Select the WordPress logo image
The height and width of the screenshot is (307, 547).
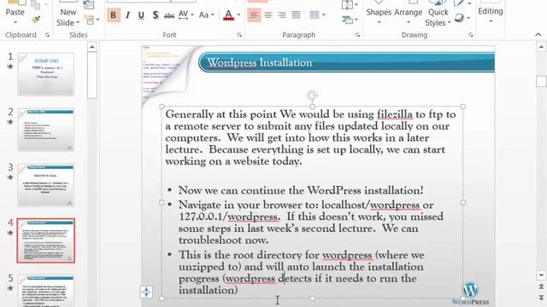470,293
